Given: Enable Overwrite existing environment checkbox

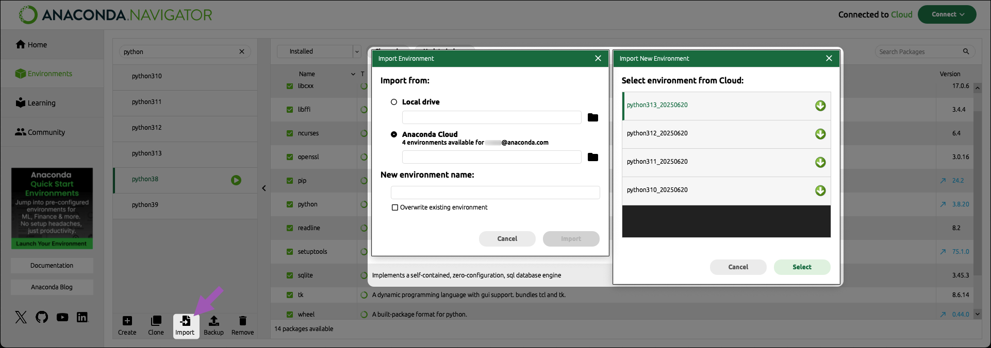Looking at the screenshot, I should [x=395, y=207].
